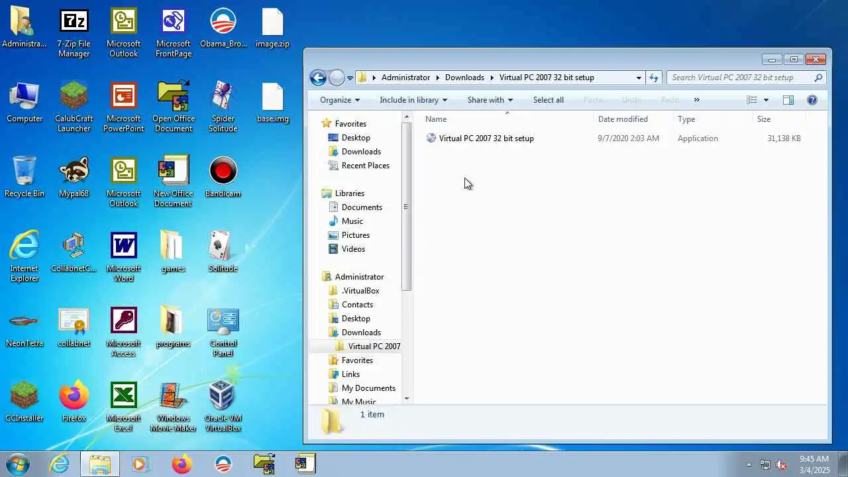Open Music library in navigation pane
The height and width of the screenshot is (477, 848).
[x=352, y=221]
